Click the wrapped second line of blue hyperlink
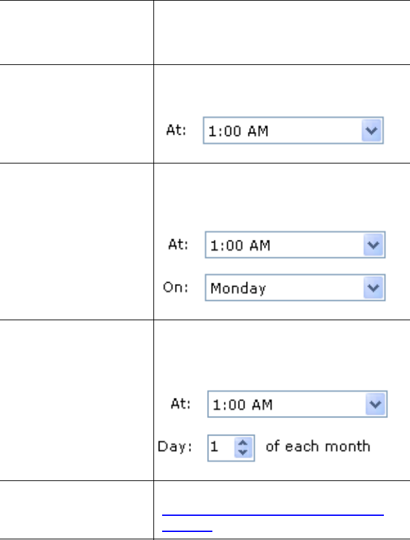This screenshot has width=410, height=540. pos(188,528)
